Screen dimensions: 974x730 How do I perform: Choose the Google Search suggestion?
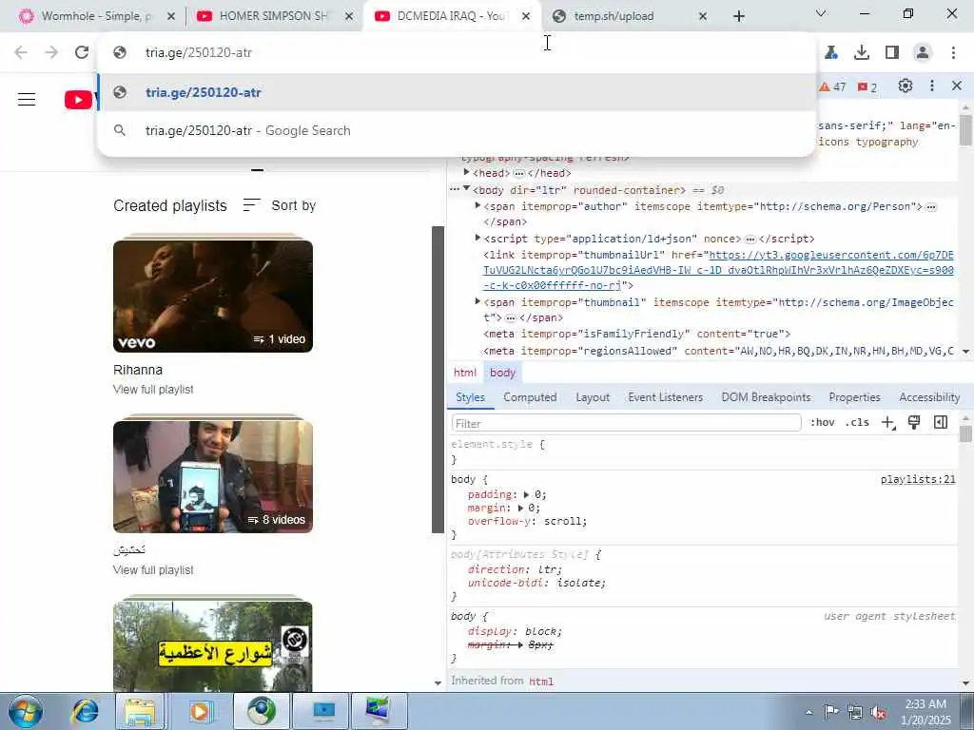(457, 130)
